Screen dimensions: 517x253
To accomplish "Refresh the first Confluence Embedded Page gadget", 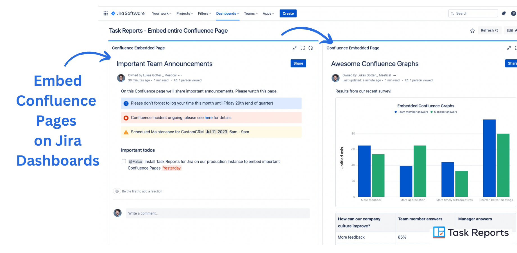I will point(311,48).
